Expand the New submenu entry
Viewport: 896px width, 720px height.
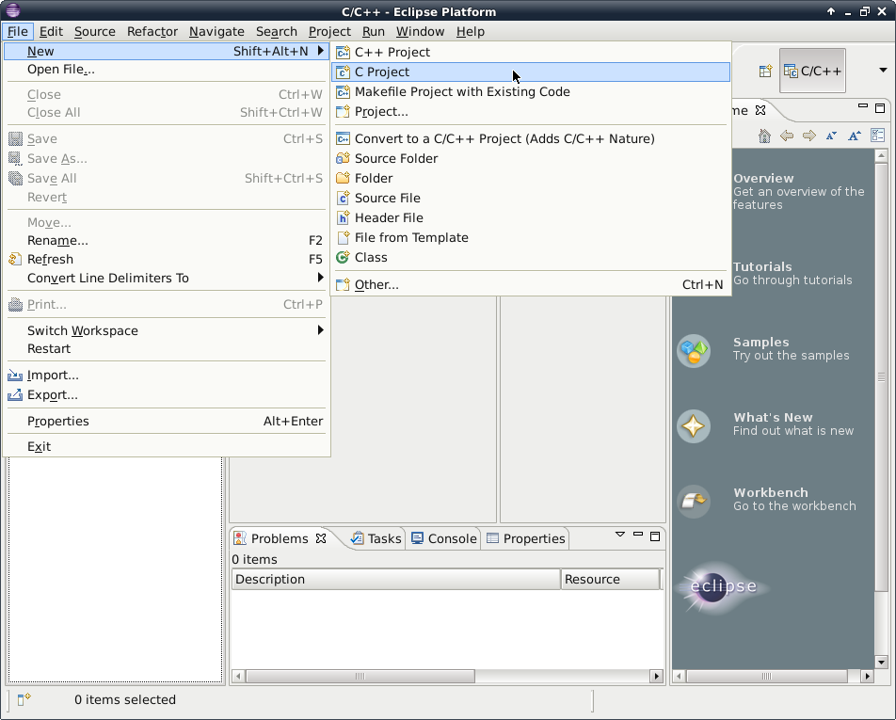point(167,52)
